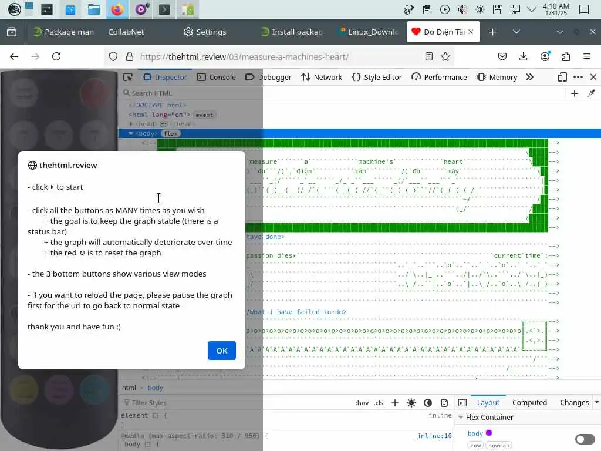Select the Layout sidebar tab
This screenshot has width=601, height=451.
pos(488,403)
